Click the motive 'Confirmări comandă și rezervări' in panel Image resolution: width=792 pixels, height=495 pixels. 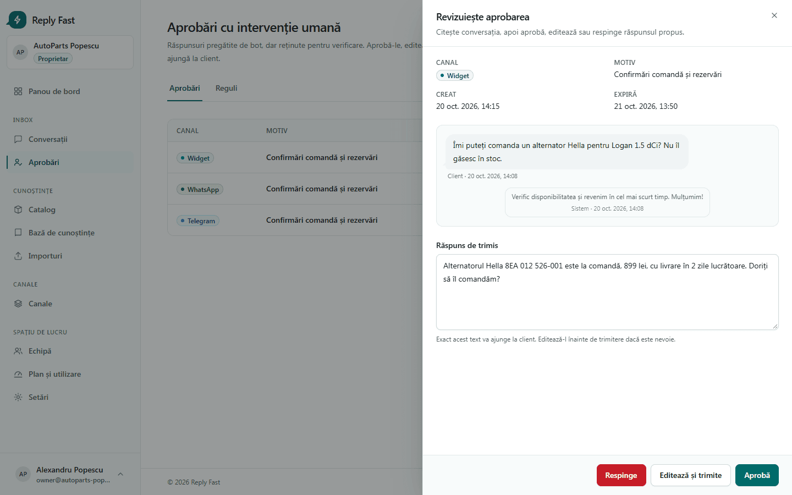pos(668,74)
